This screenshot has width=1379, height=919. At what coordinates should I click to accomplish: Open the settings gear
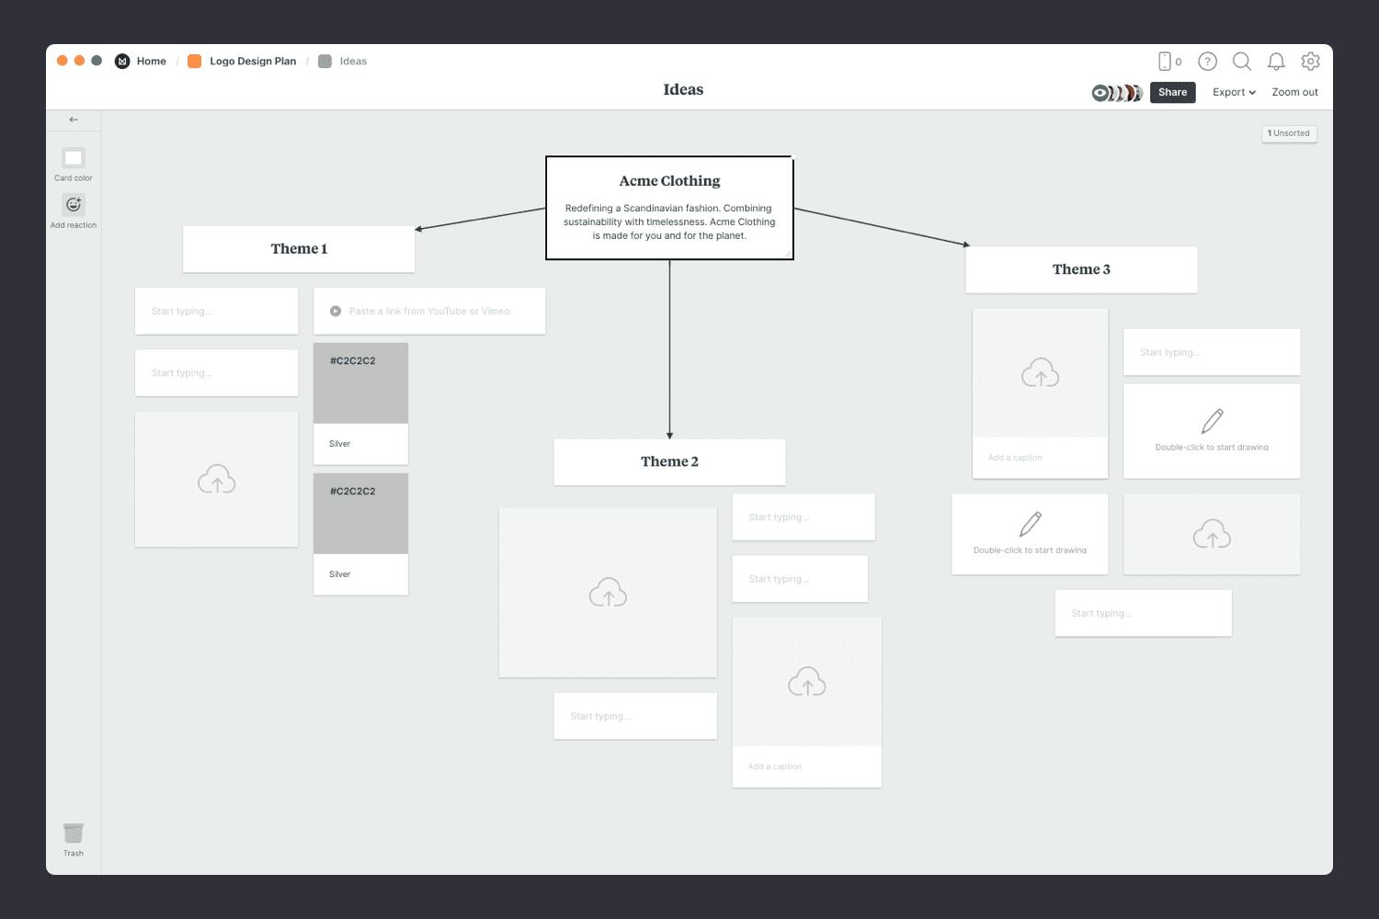[x=1310, y=62]
